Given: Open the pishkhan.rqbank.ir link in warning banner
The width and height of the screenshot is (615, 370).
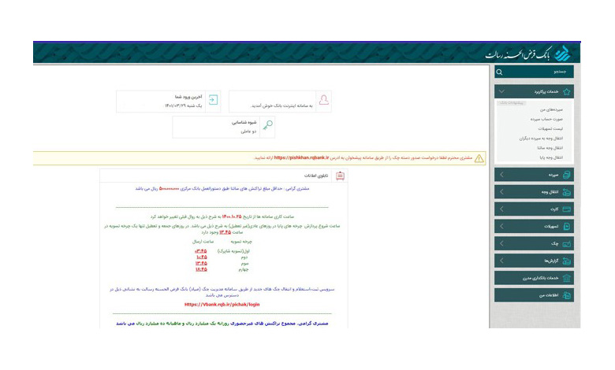Looking at the screenshot, I should click(301, 157).
